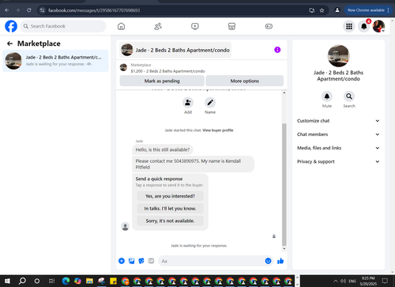The image size is (395, 287).
Task: Open the Gaming icon in top navigation
Action: pyautogui.click(x=269, y=26)
